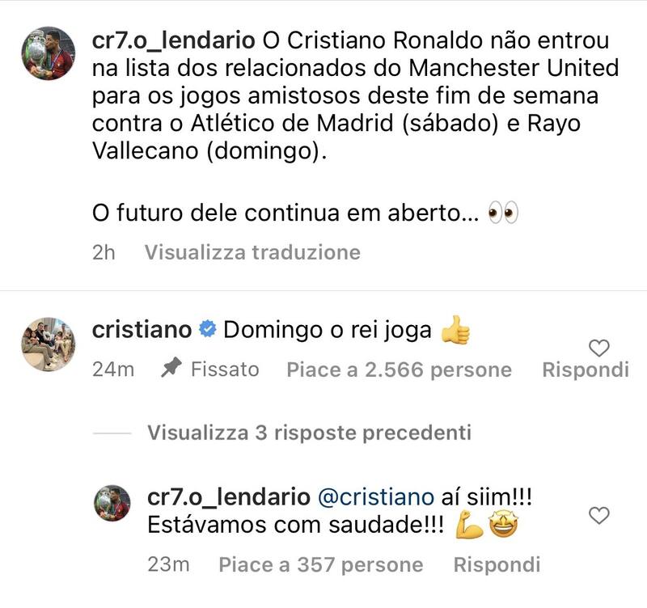647x608 pixels.
Task: Click the pin icon beside Fissato
Action: (x=171, y=369)
